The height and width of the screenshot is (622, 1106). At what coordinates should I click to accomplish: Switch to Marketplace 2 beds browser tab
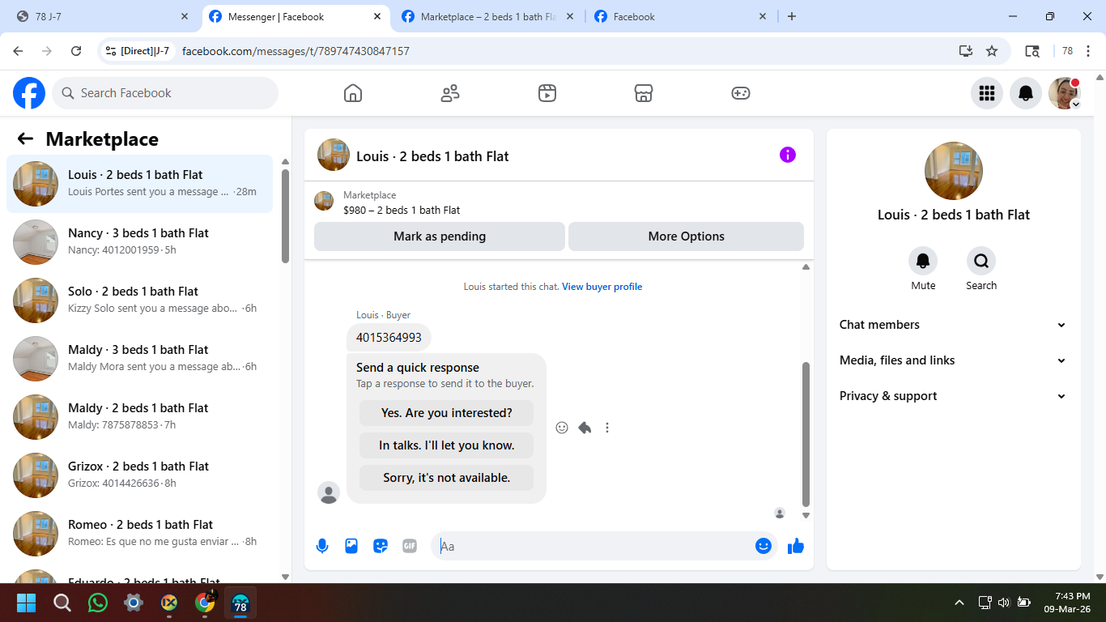(488, 16)
